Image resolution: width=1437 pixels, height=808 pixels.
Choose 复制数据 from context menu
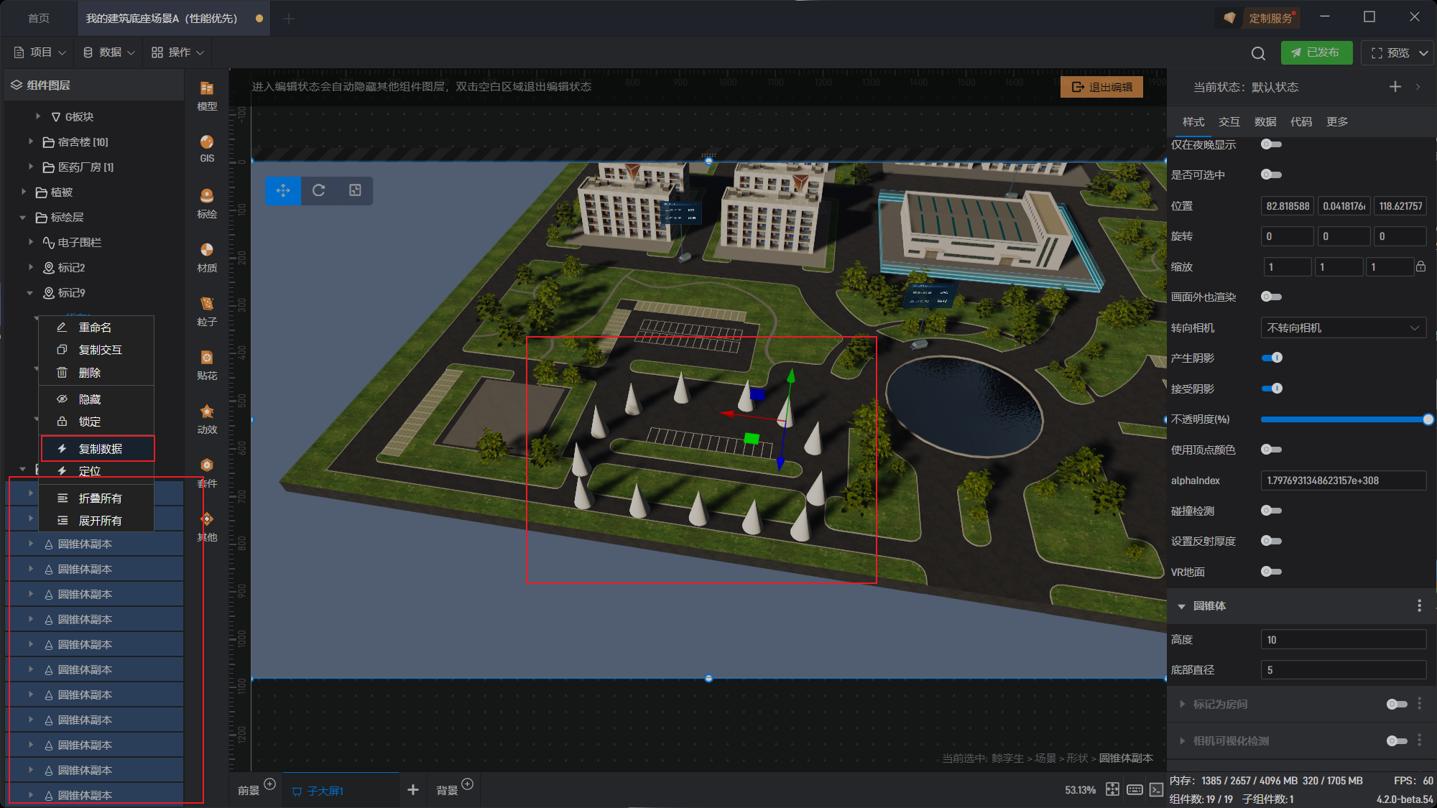(x=100, y=449)
